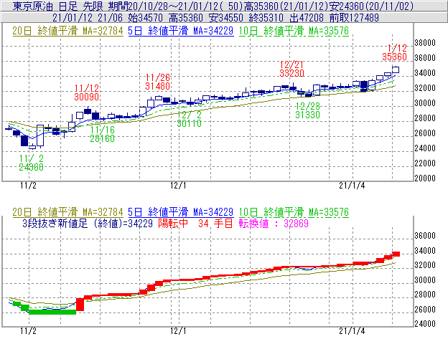Click the 3段抜き新値足 (終値)=34229 label
The height and width of the screenshot is (339, 448).
point(88,223)
